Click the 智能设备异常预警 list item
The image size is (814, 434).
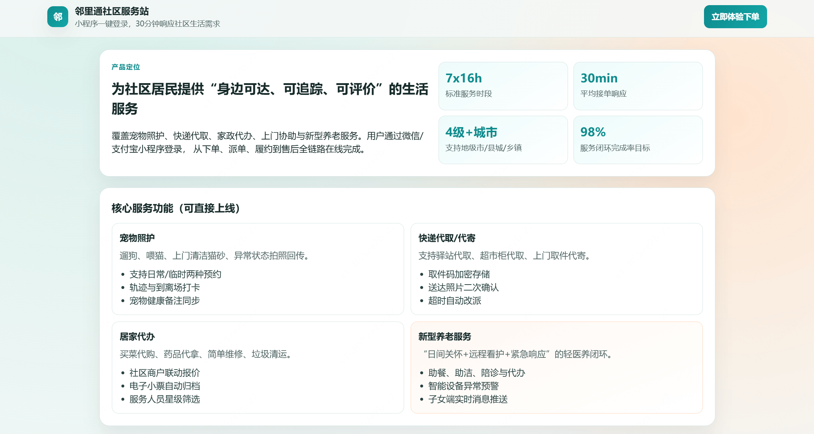[x=463, y=386]
